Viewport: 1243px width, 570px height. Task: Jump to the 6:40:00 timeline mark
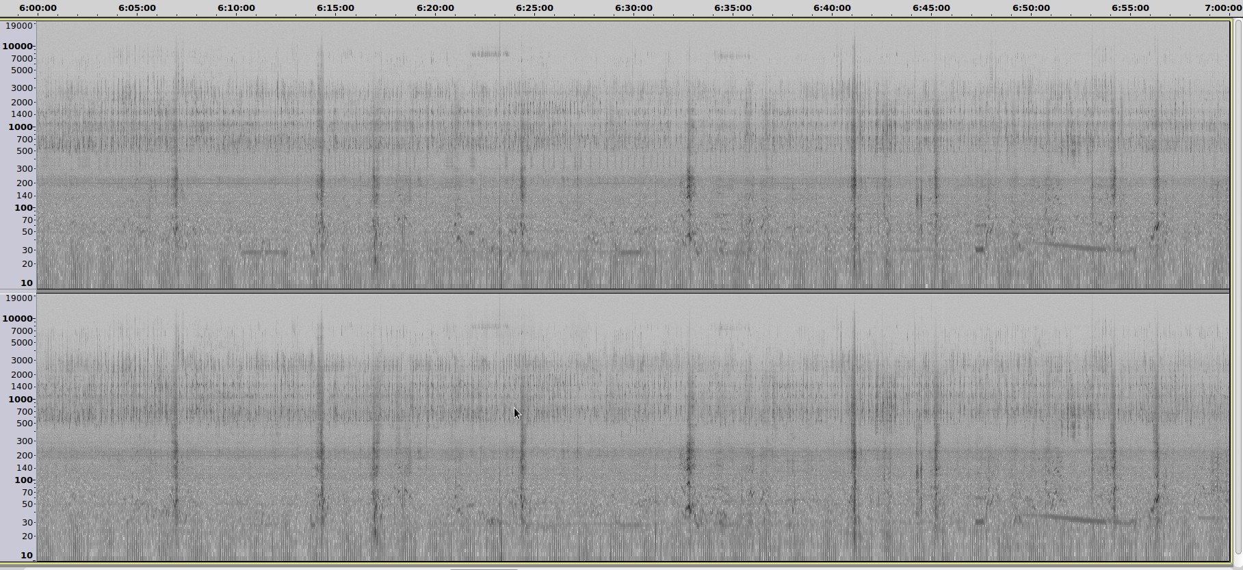coord(832,8)
